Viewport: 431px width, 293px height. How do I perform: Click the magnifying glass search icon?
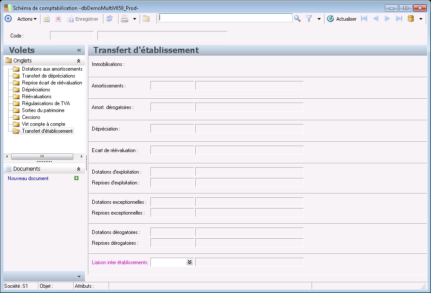tap(297, 19)
